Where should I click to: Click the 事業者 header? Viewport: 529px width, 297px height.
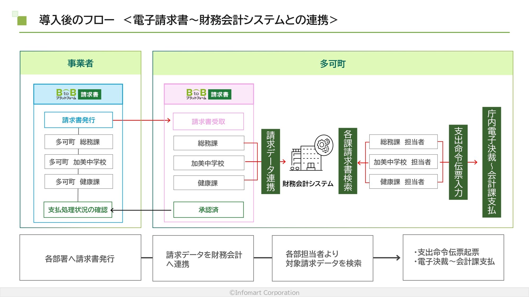80,63
